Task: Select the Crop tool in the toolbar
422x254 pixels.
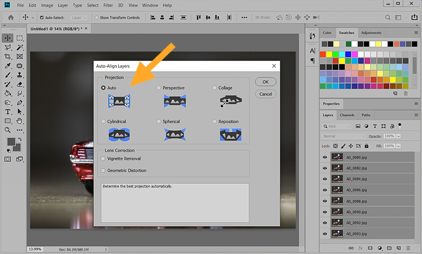Action: [x=8, y=56]
